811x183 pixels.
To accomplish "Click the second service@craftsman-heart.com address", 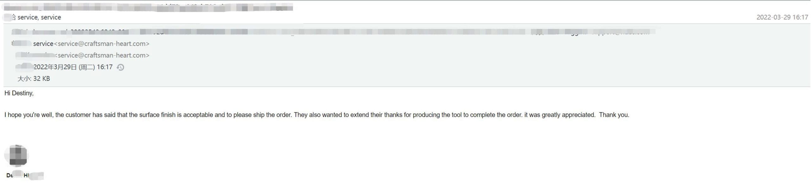I will (102, 55).
